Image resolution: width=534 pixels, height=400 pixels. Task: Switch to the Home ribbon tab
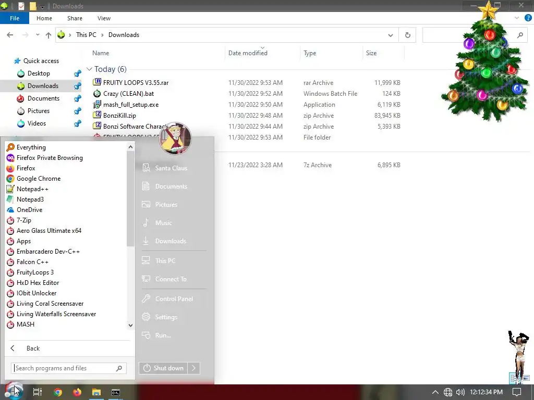(x=44, y=18)
